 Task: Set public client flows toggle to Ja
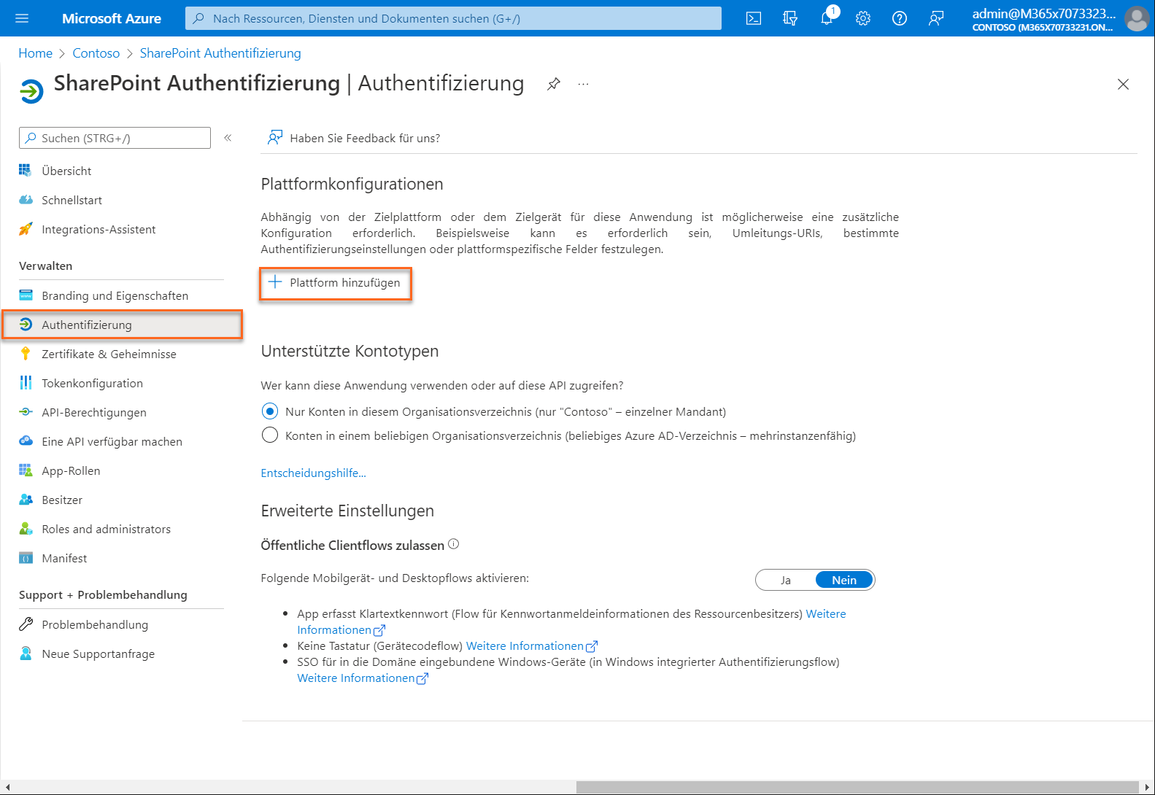(x=786, y=580)
